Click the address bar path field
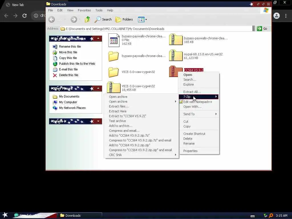 tap(156, 29)
